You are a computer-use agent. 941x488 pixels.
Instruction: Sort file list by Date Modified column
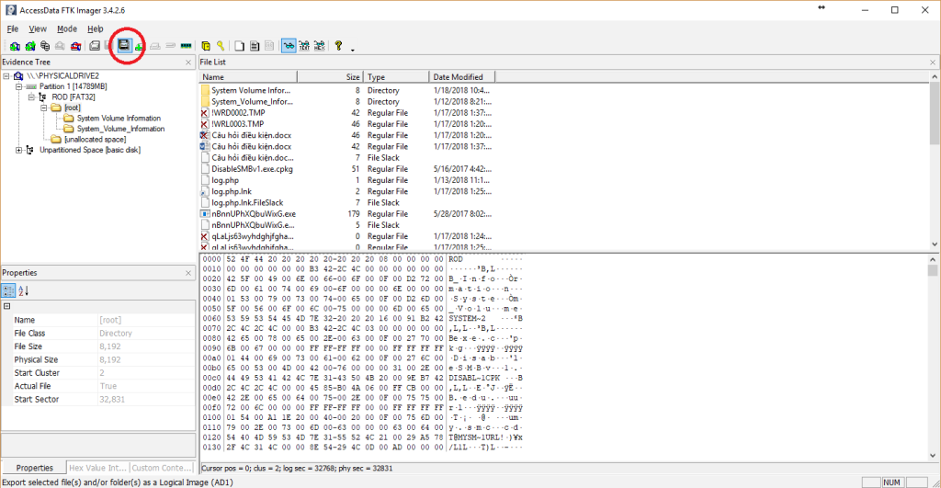point(462,77)
